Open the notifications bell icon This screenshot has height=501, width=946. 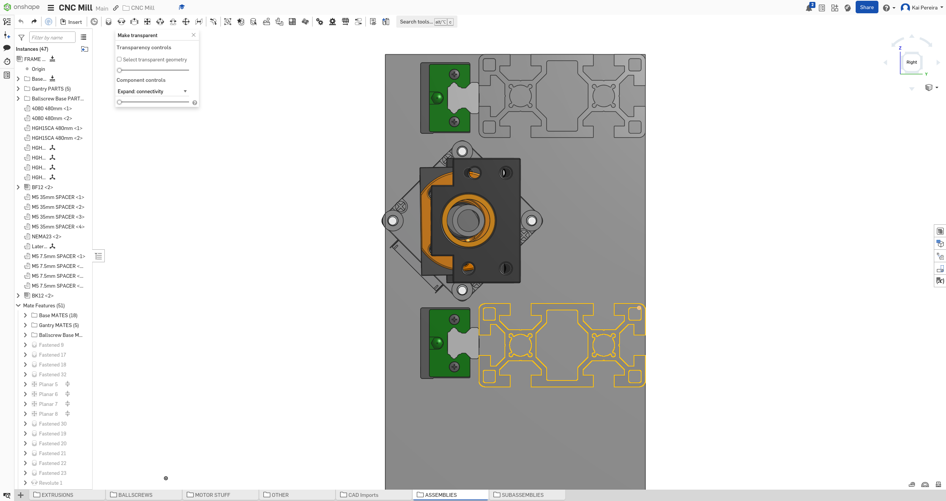coord(809,8)
